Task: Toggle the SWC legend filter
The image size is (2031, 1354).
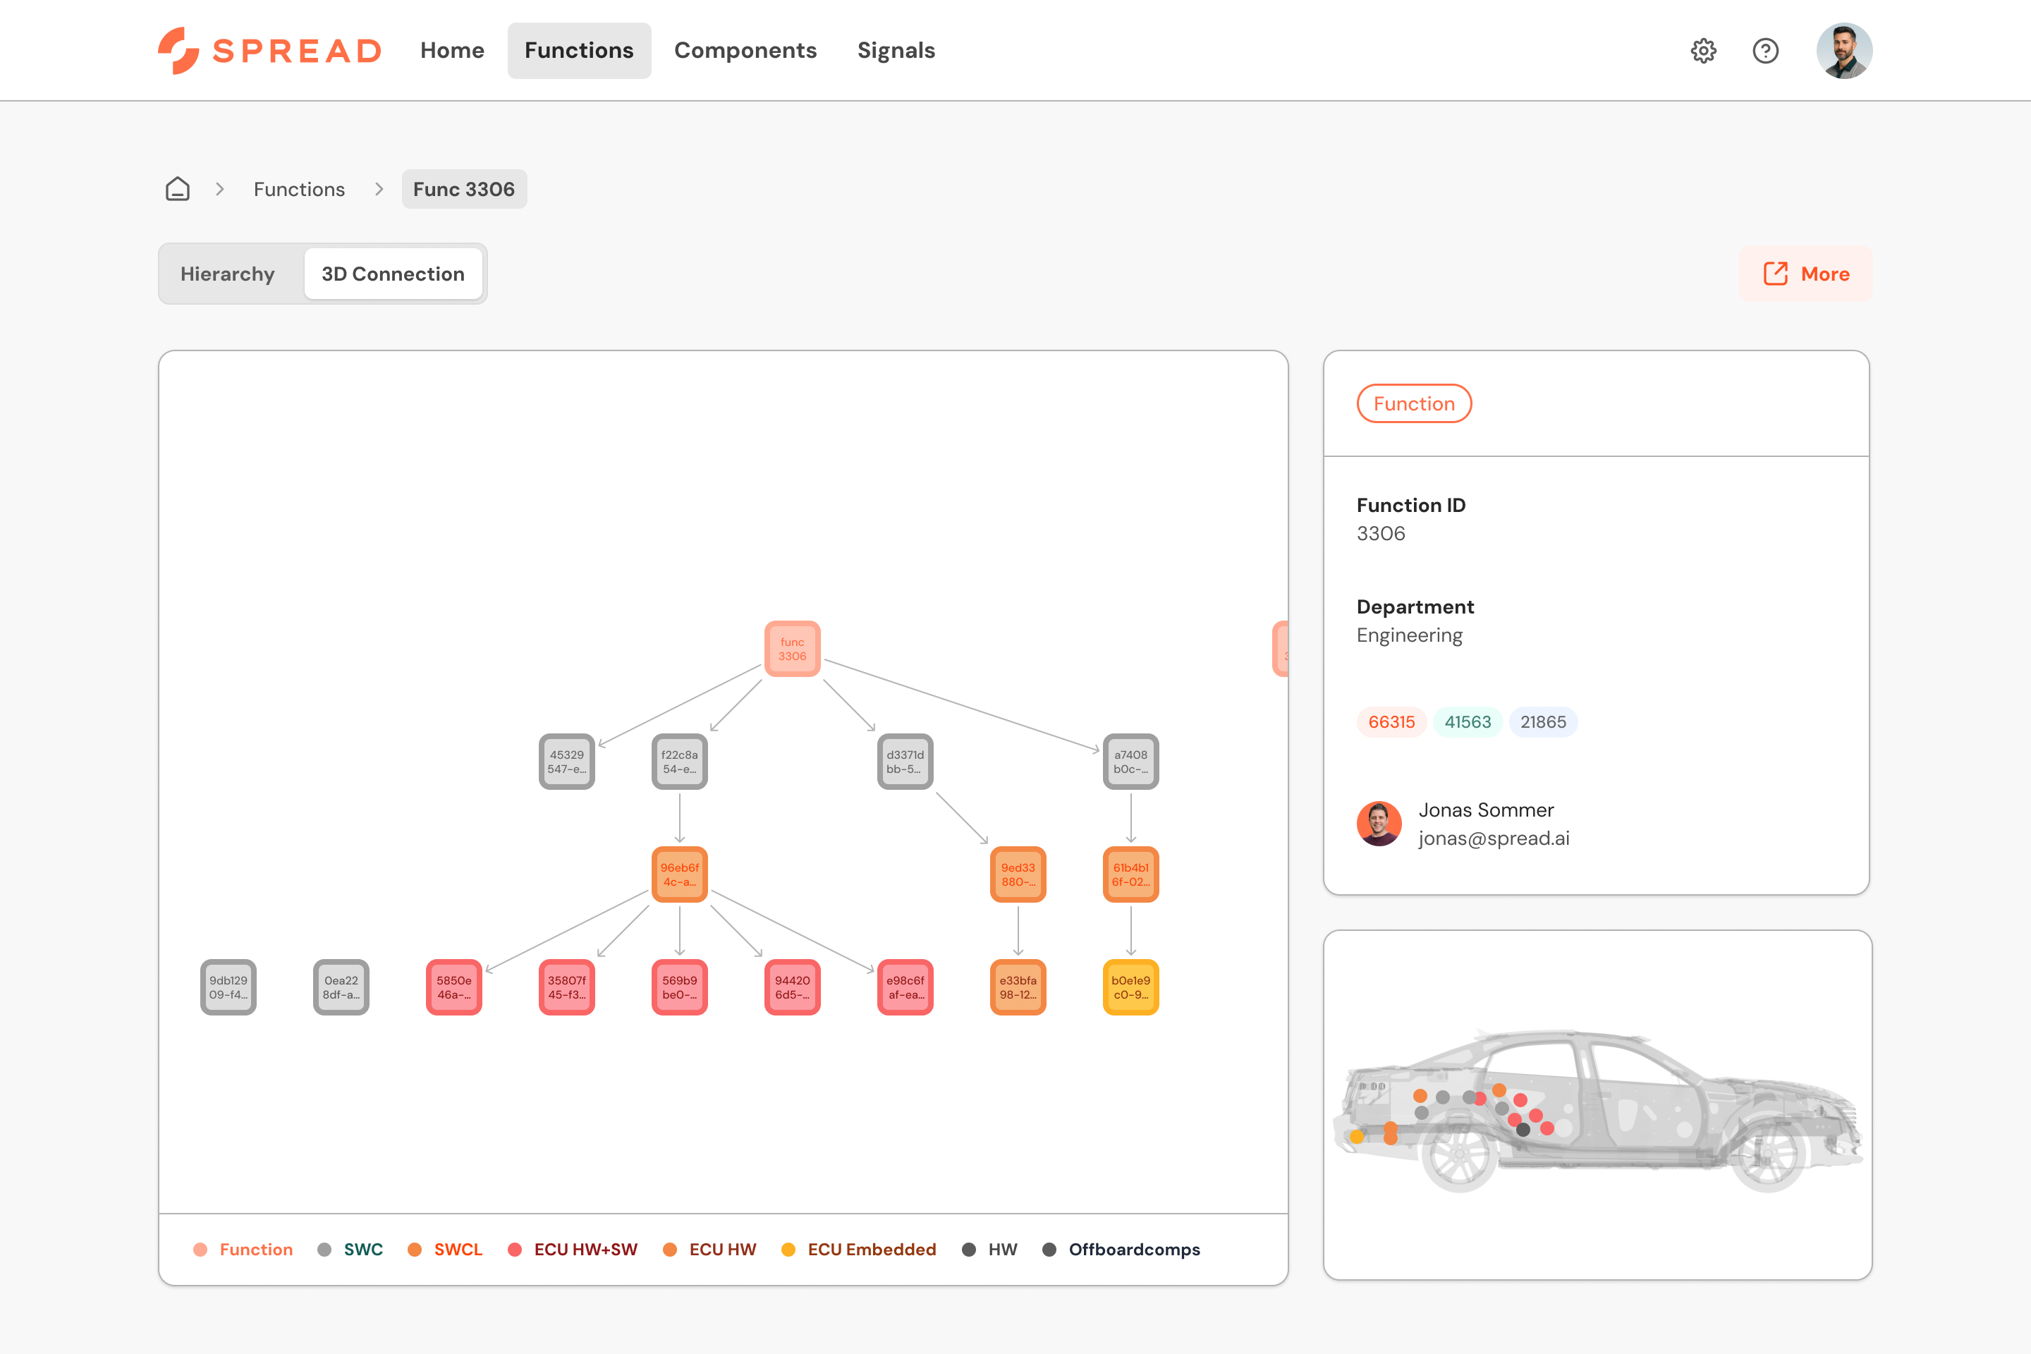Action: coord(350,1250)
